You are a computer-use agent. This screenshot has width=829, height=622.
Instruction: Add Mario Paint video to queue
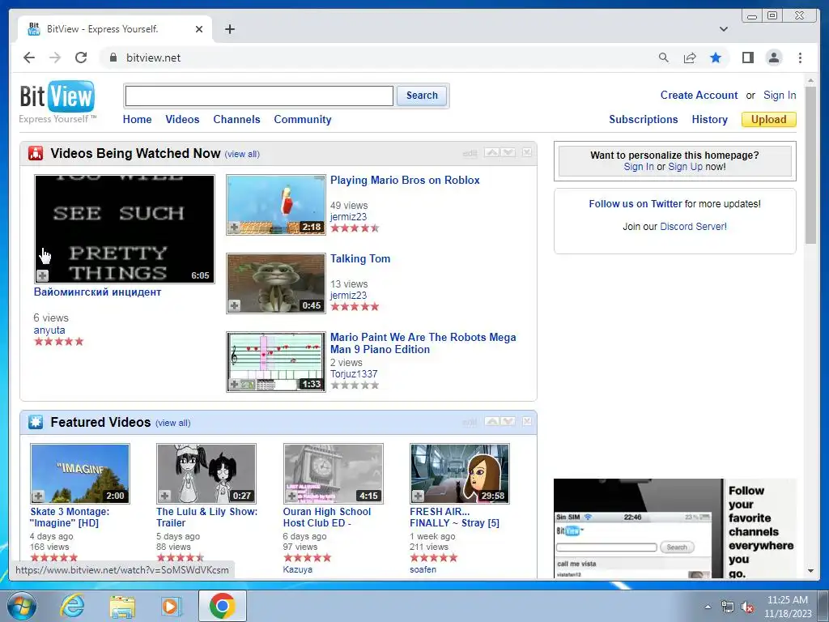(x=234, y=385)
